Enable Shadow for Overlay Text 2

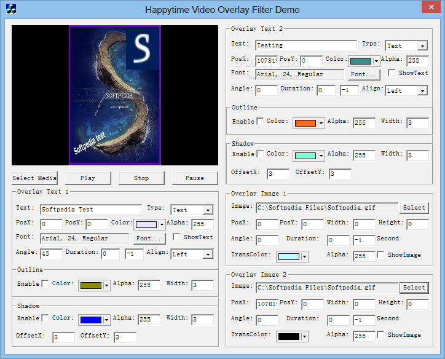click(260, 154)
